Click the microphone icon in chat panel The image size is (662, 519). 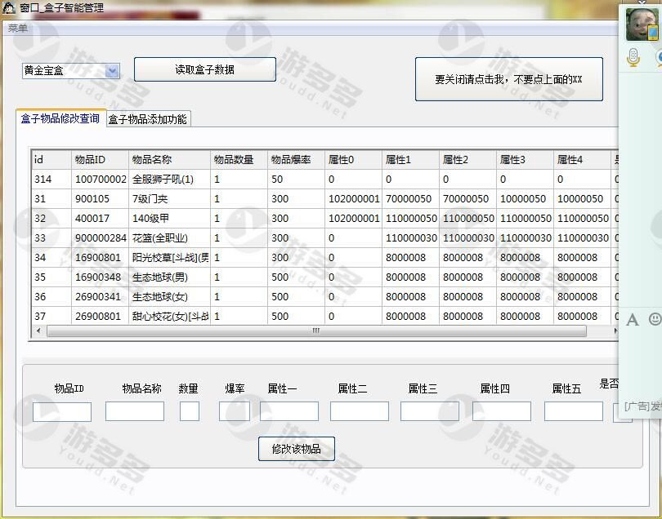[x=633, y=57]
